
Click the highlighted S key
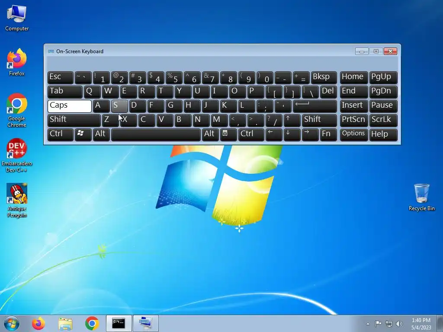119,106
